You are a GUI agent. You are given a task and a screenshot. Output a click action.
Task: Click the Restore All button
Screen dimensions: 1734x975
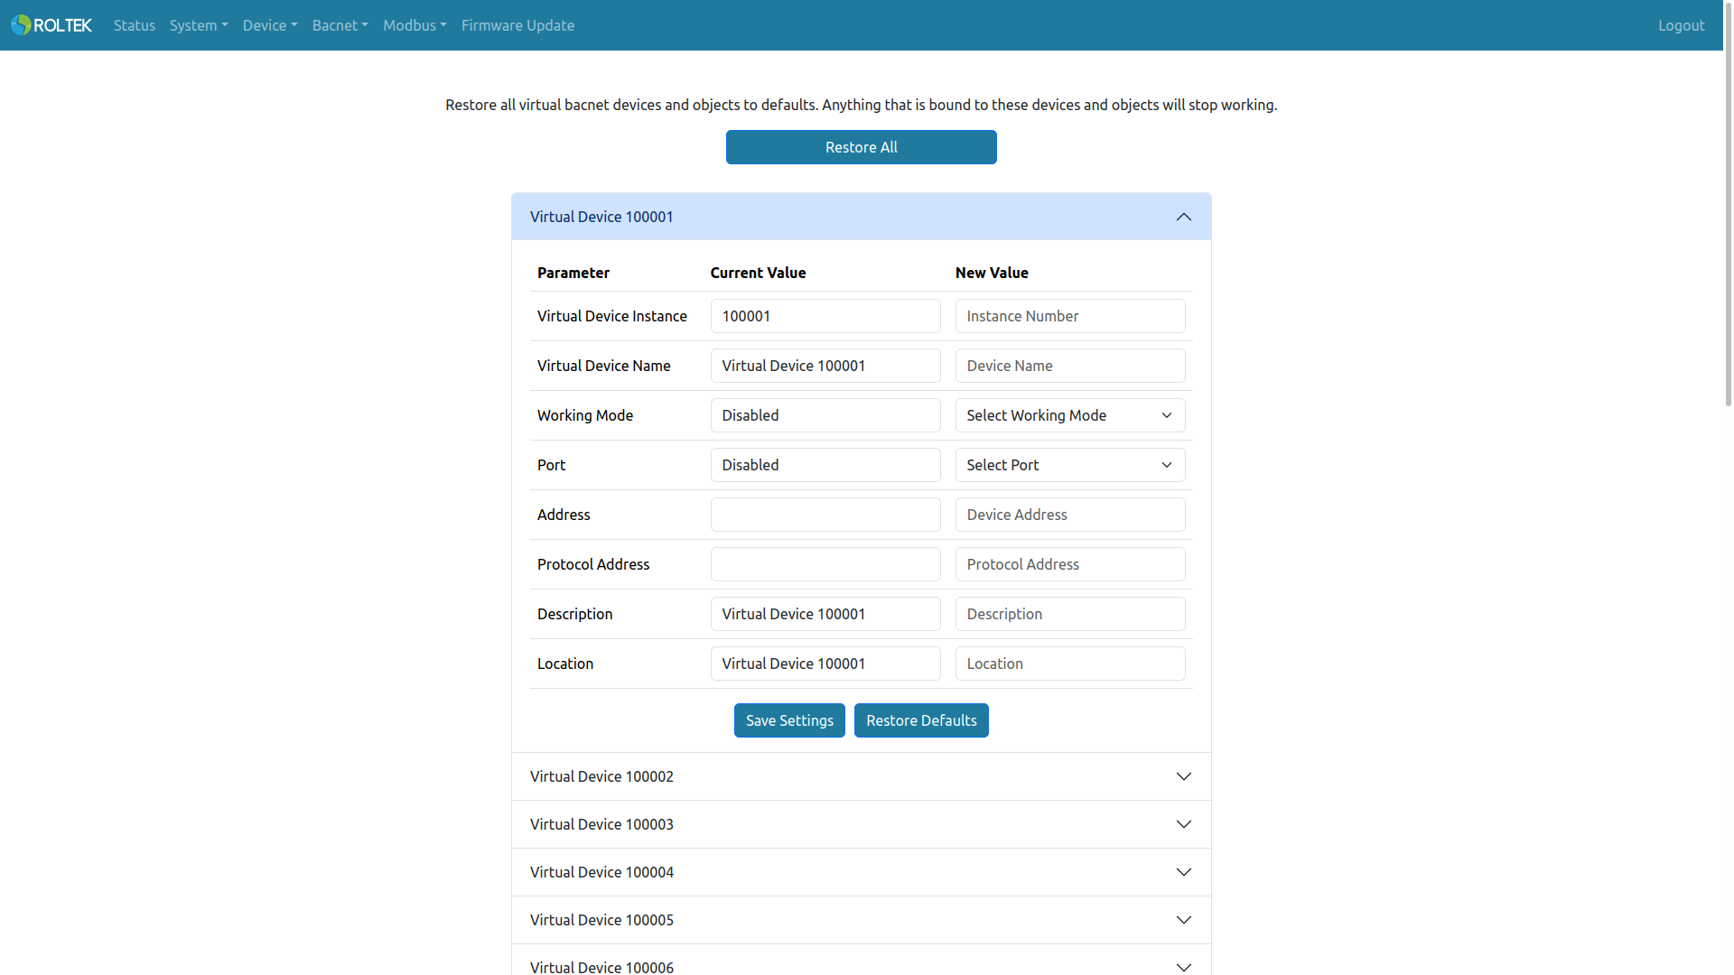(x=861, y=147)
